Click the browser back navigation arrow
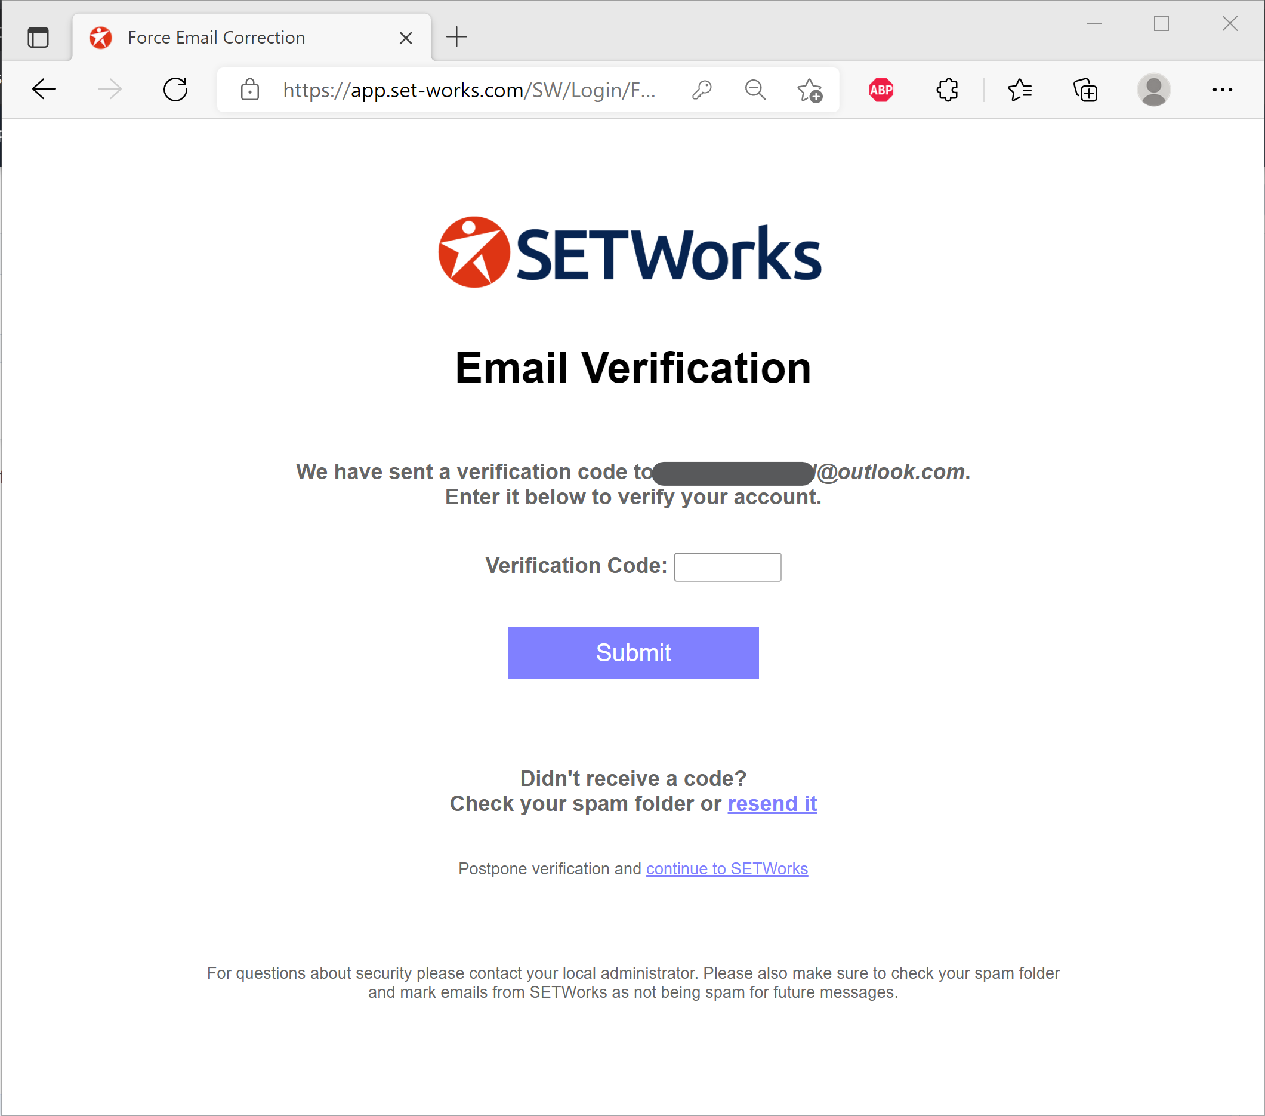Viewport: 1265px width, 1116px height. pyautogui.click(x=44, y=91)
